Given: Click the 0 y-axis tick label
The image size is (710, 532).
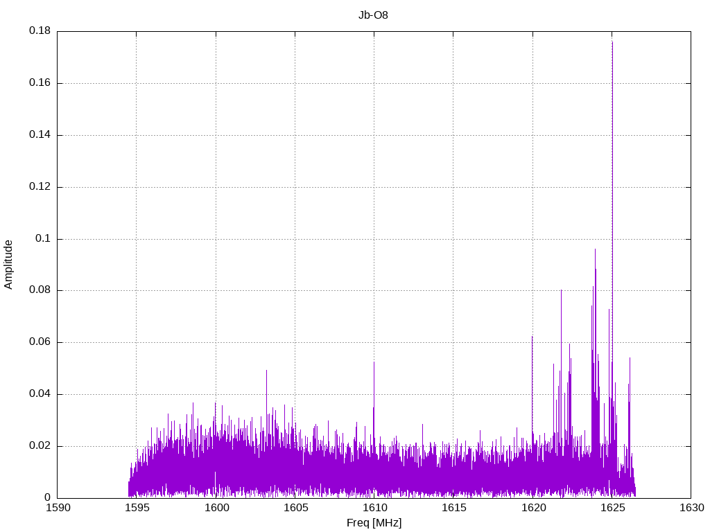Looking at the screenshot, I should coord(48,497).
